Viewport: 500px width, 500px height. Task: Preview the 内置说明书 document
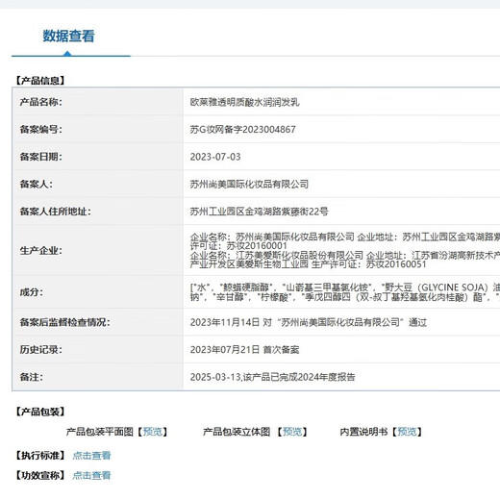click(x=407, y=432)
